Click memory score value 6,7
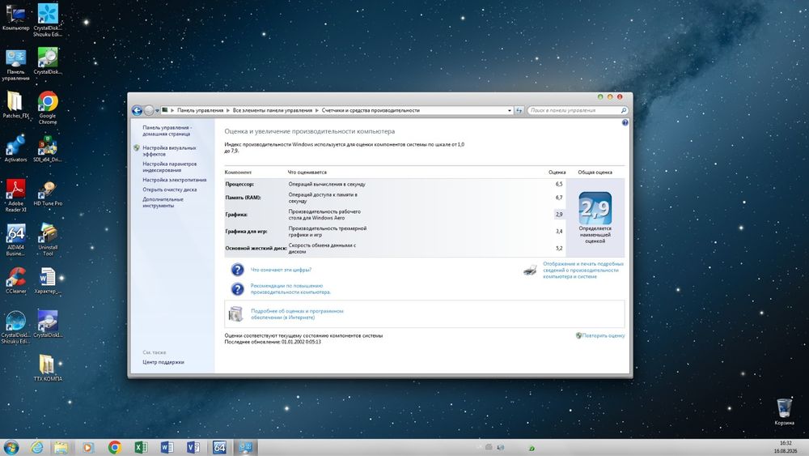The height and width of the screenshot is (456, 809). [x=559, y=198]
